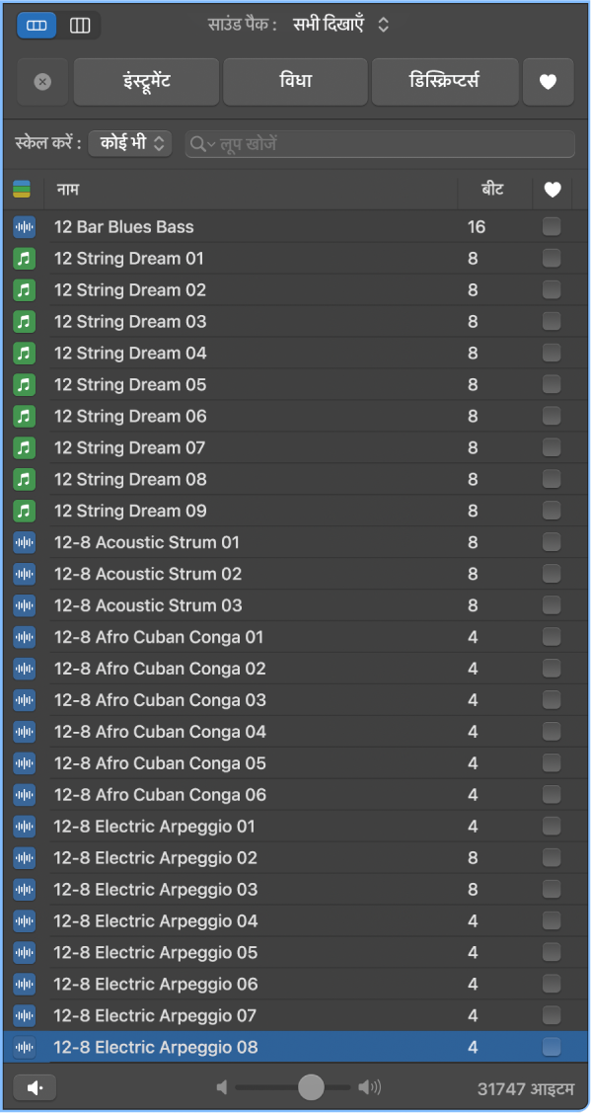Click the green MIDI icon of 12 String Dream 01
Screen dimensions: 591x1114
(x=24, y=259)
